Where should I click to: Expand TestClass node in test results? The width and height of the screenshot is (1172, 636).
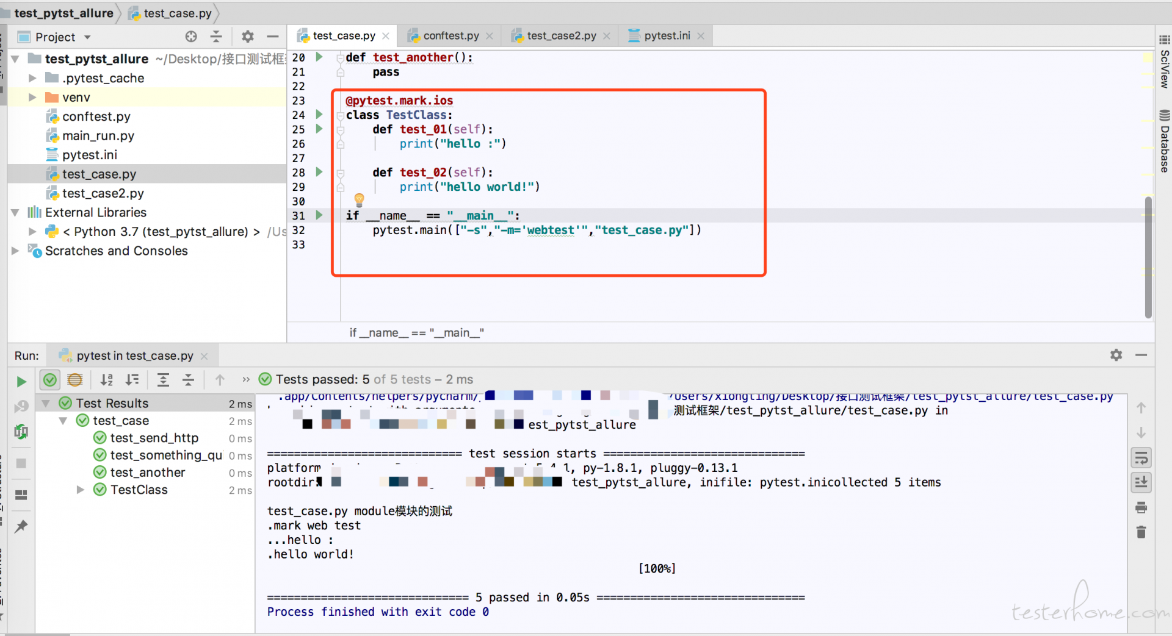pyautogui.click(x=80, y=490)
